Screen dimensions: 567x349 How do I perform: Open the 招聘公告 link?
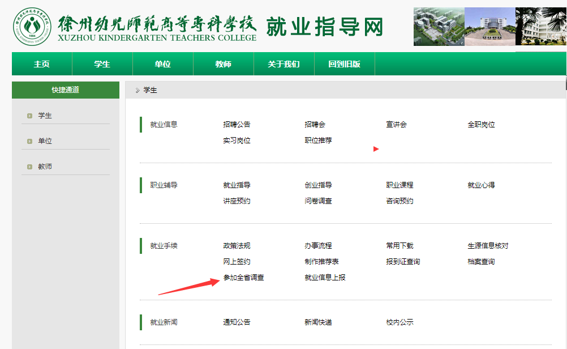coord(237,125)
